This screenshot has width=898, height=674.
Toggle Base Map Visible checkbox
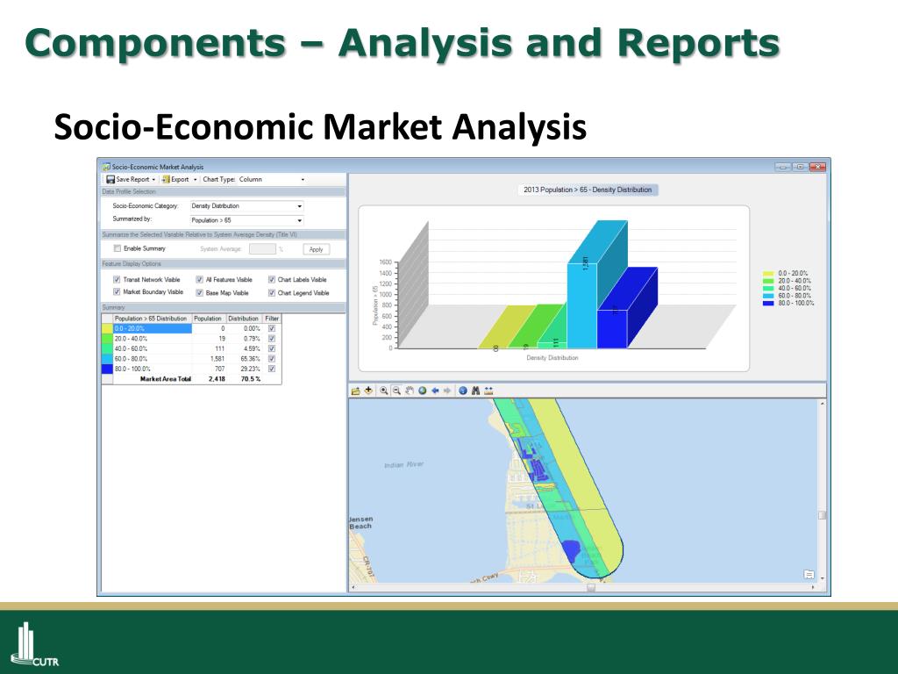click(x=199, y=293)
